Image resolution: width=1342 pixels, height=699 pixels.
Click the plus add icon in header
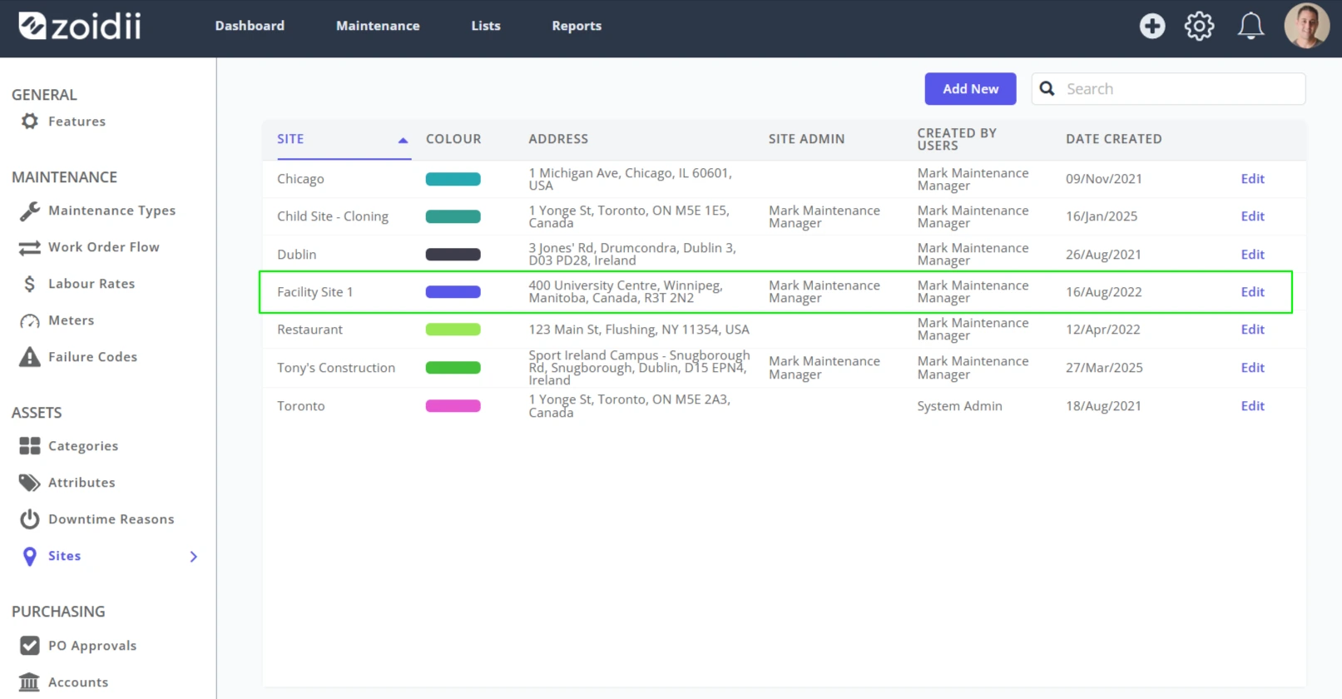[1152, 26]
